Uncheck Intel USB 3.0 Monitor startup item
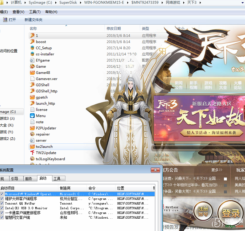 click(2, 208)
